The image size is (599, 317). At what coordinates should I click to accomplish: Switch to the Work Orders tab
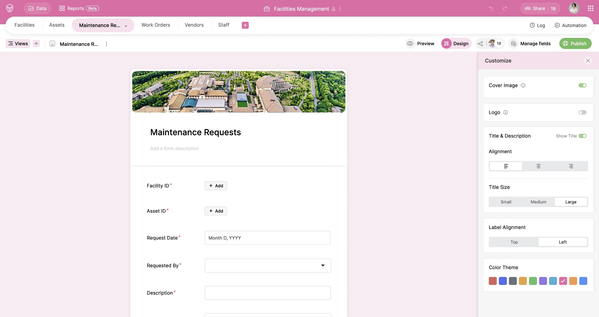point(156,25)
